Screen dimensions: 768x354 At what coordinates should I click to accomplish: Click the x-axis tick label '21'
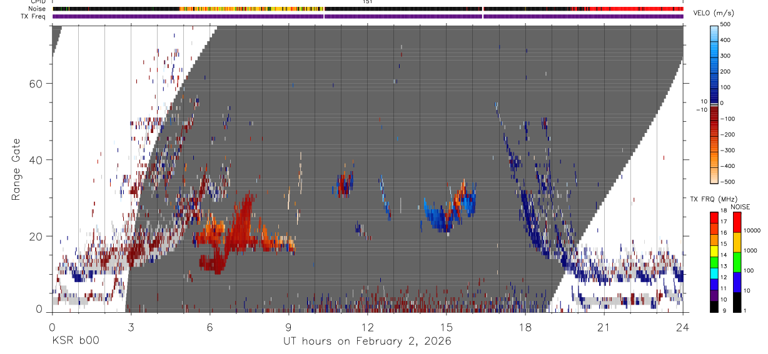pyautogui.click(x=604, y=328)
